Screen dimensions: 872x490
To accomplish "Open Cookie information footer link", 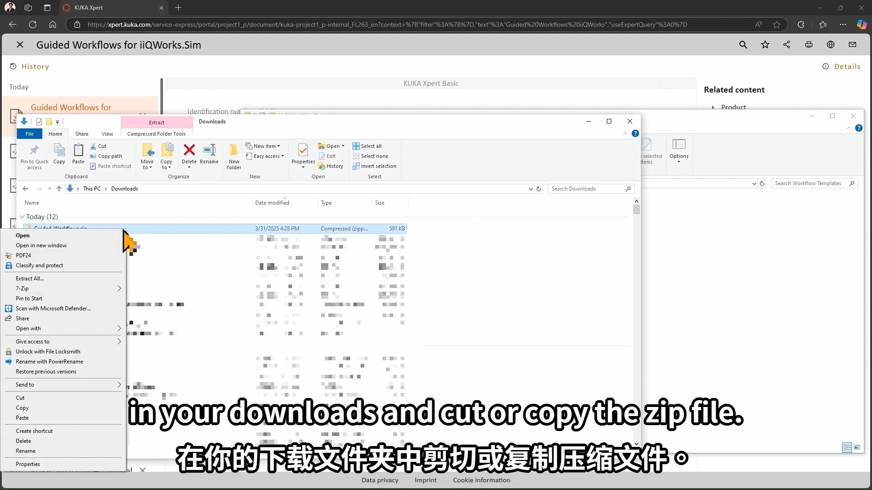I will (481, 480).
